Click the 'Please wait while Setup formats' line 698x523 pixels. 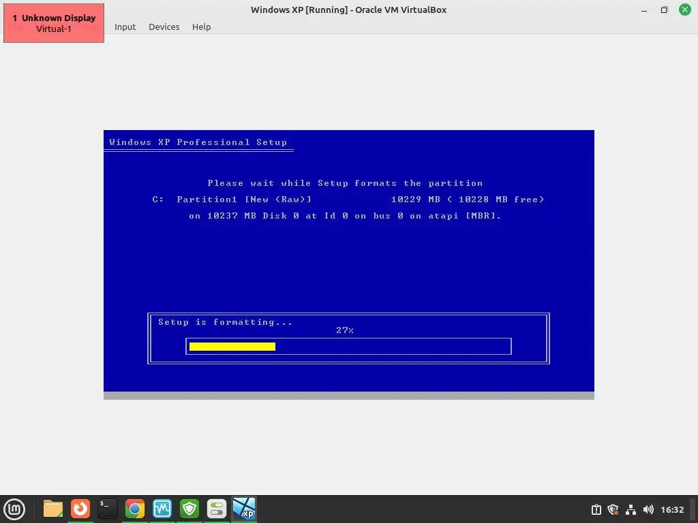click(345, 183)
